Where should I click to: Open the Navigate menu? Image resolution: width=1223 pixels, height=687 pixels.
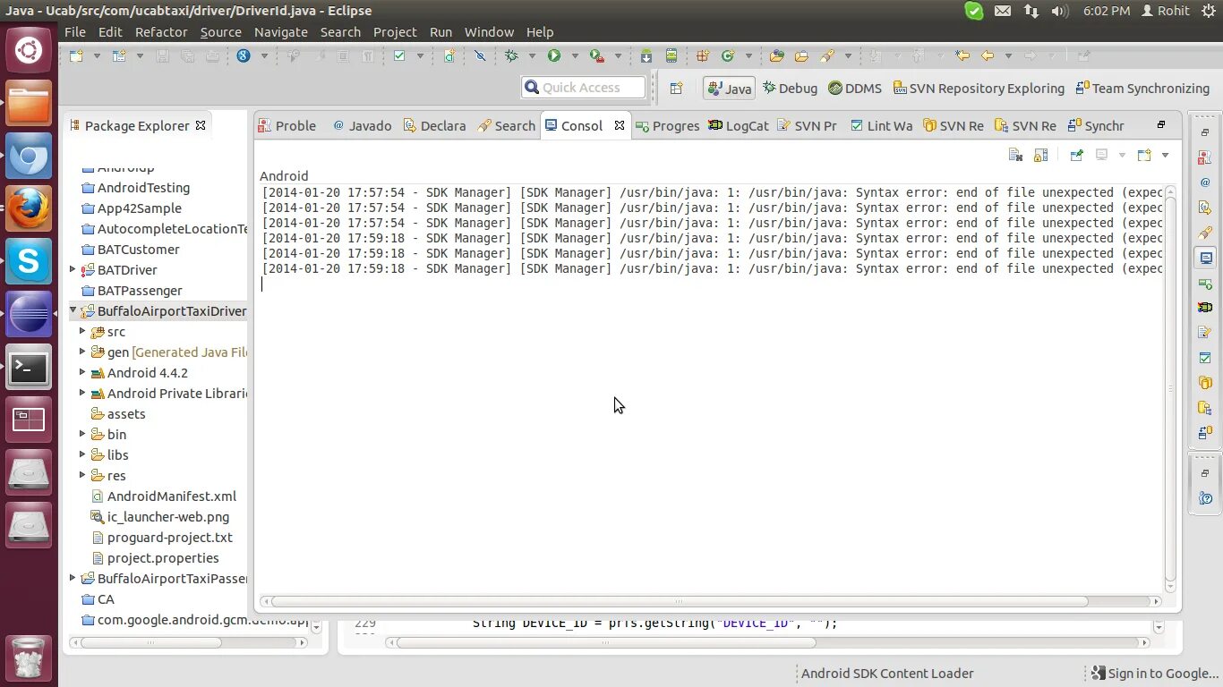pyautogui.click(x=280, y=31)
